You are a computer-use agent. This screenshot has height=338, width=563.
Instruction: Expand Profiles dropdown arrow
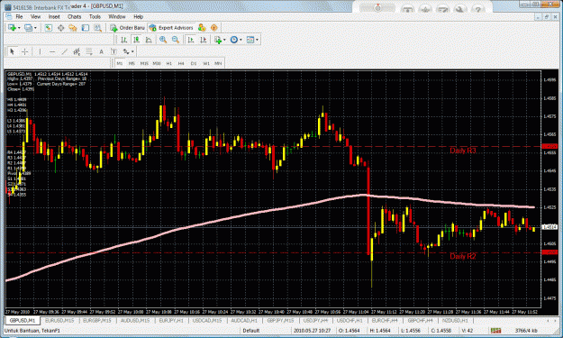[35, 28]
